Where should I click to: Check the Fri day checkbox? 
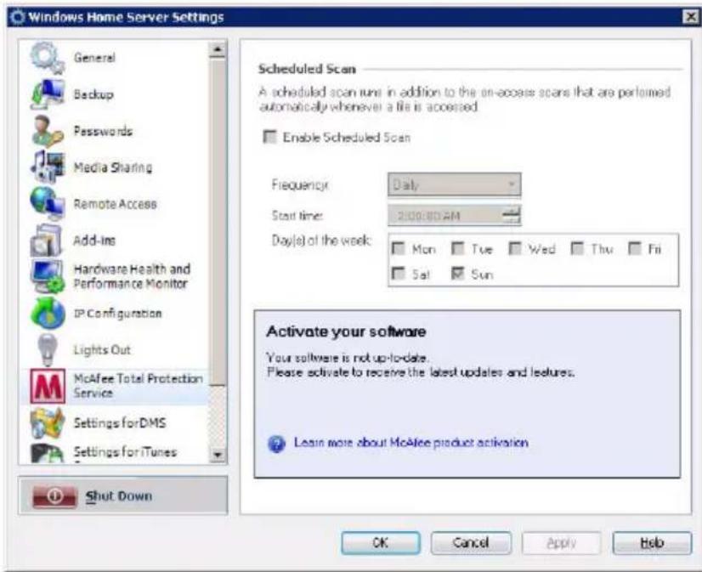point(635,248)
